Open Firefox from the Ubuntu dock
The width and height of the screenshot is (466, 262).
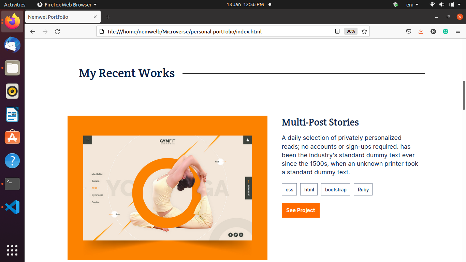click(x=12, y=21)
